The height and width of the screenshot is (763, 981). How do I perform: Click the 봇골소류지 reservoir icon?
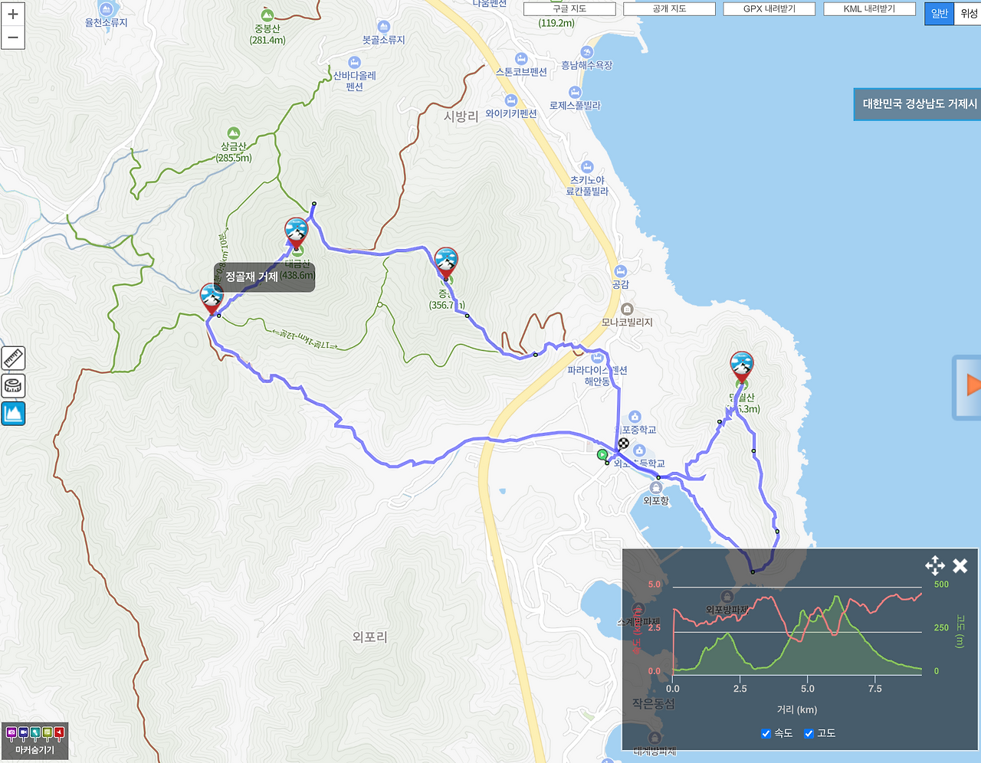(x=384, y=27)
